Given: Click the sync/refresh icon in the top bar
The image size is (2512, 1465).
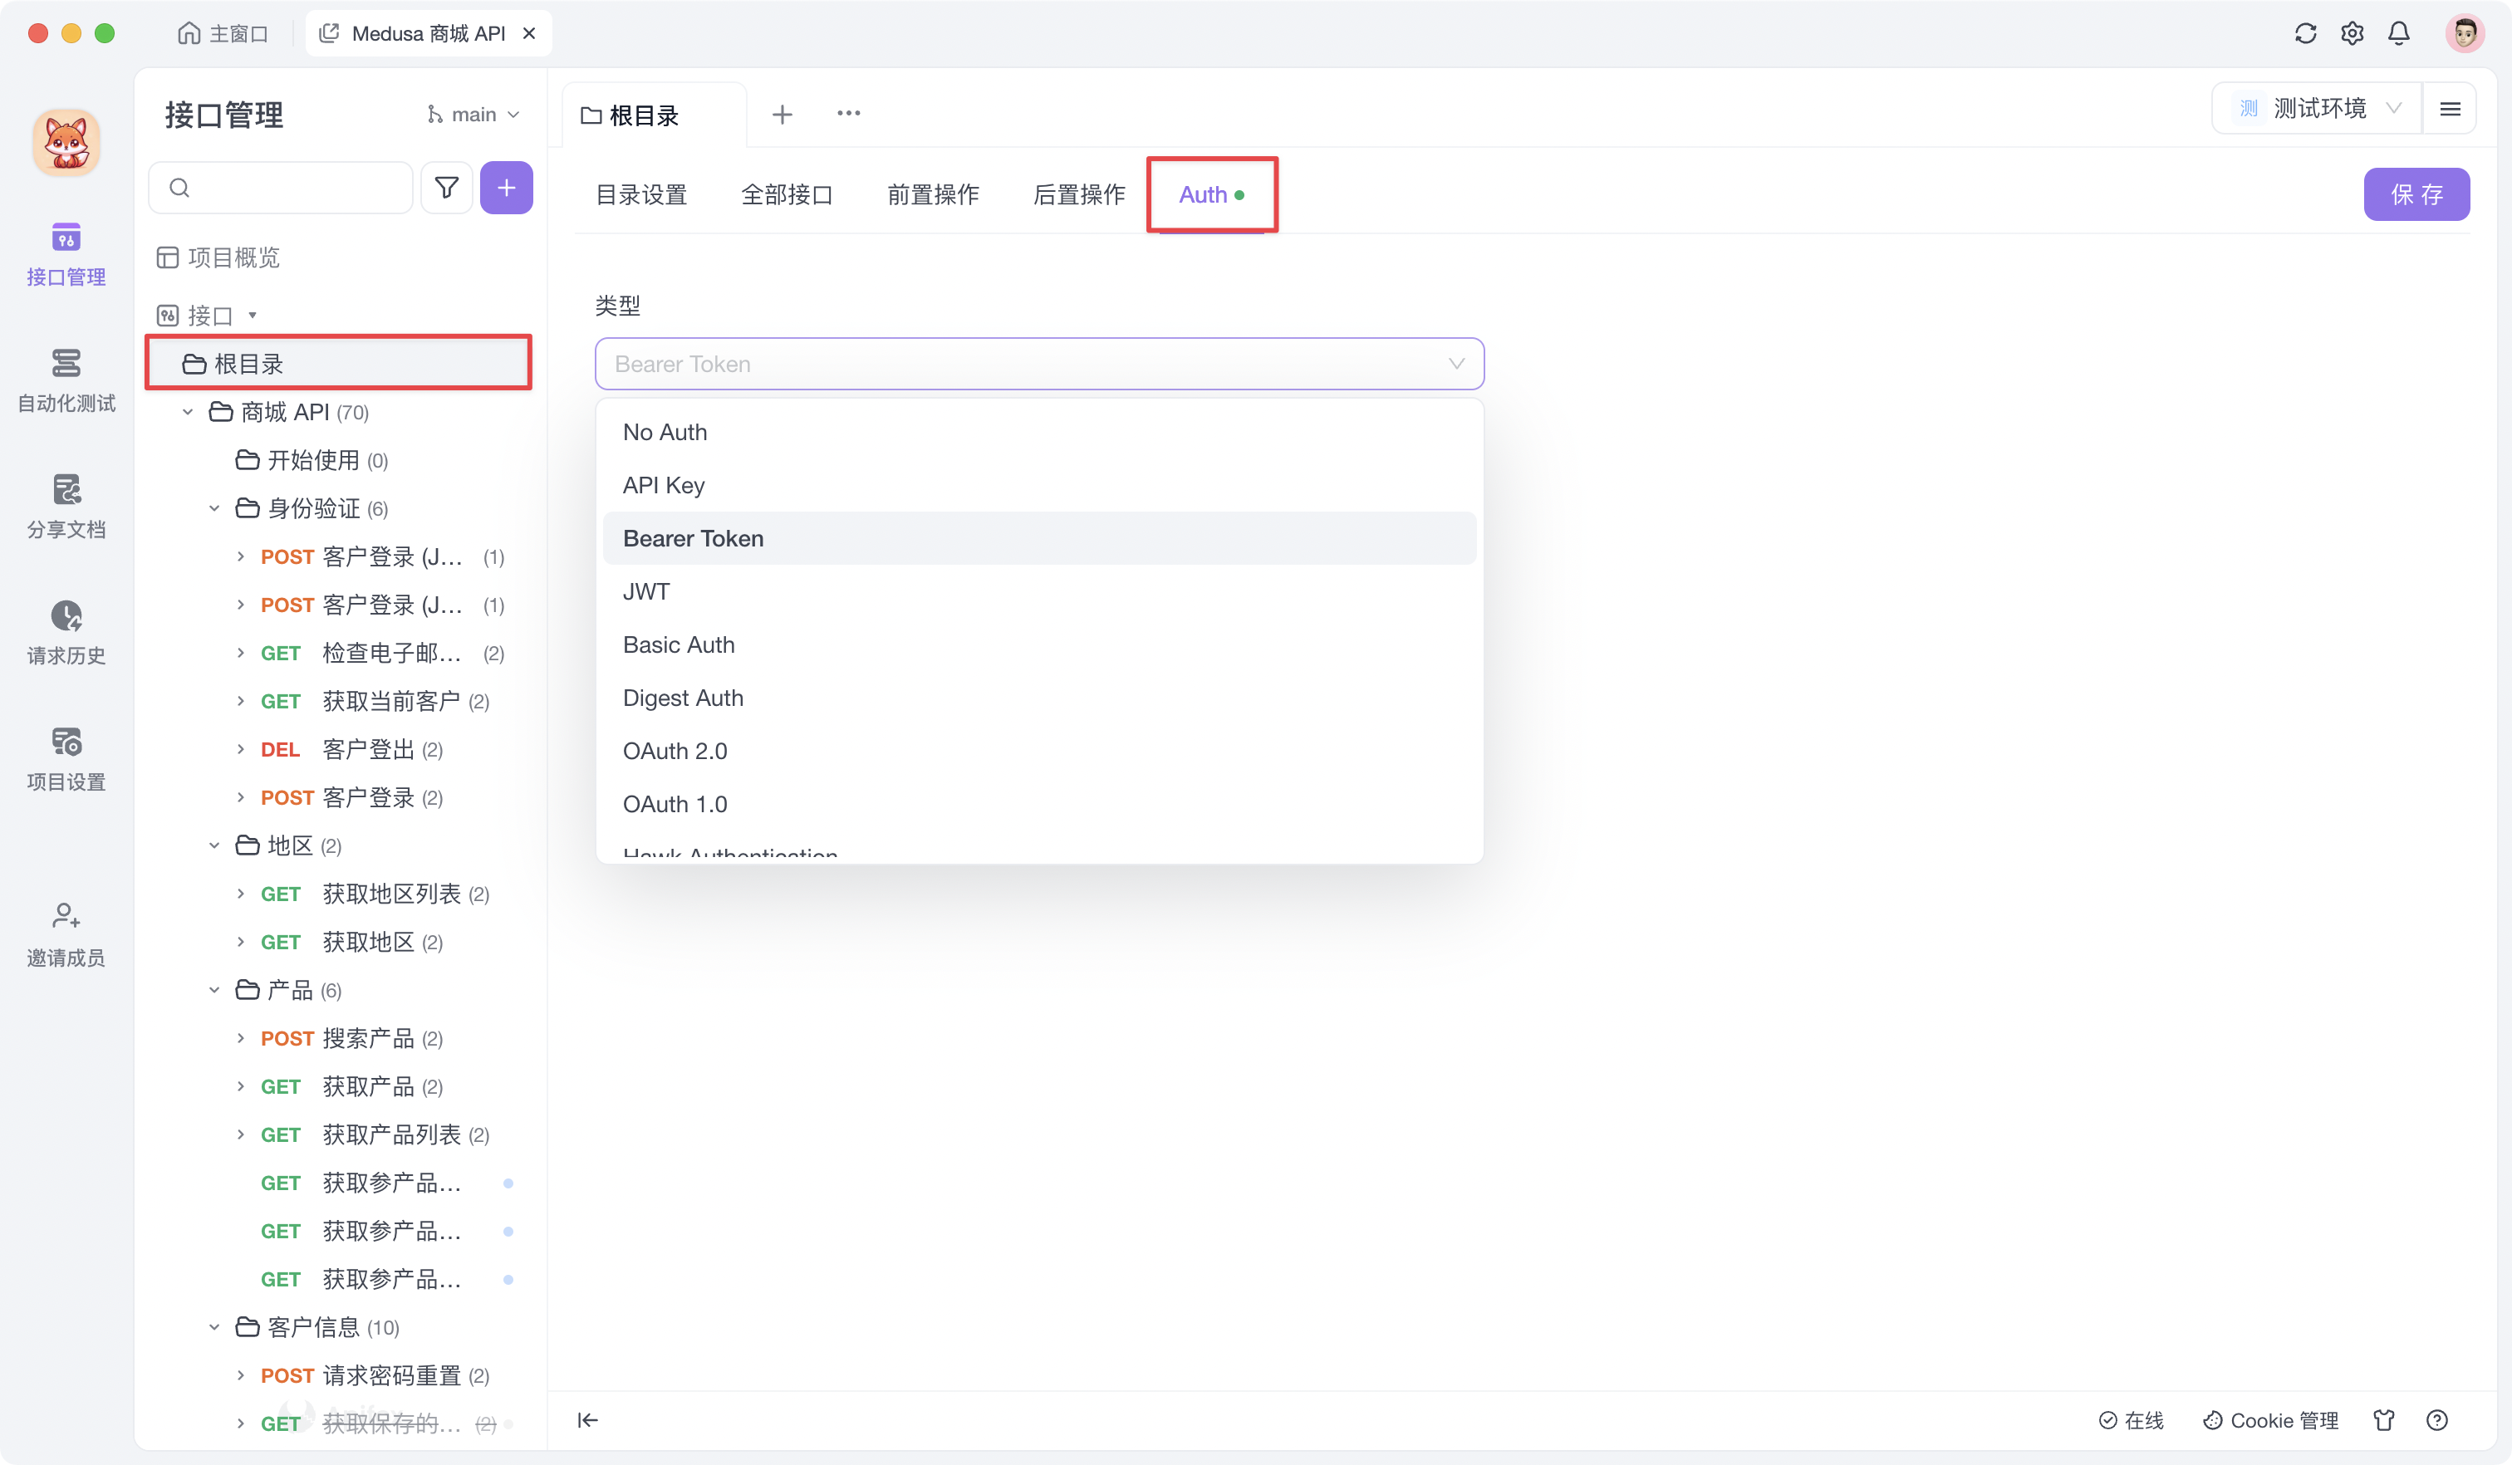Looking at the screenshot, I should [x=2304, y=33].
